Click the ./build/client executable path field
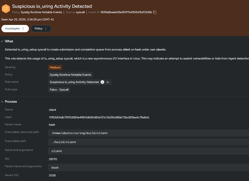 pos(64,142)
